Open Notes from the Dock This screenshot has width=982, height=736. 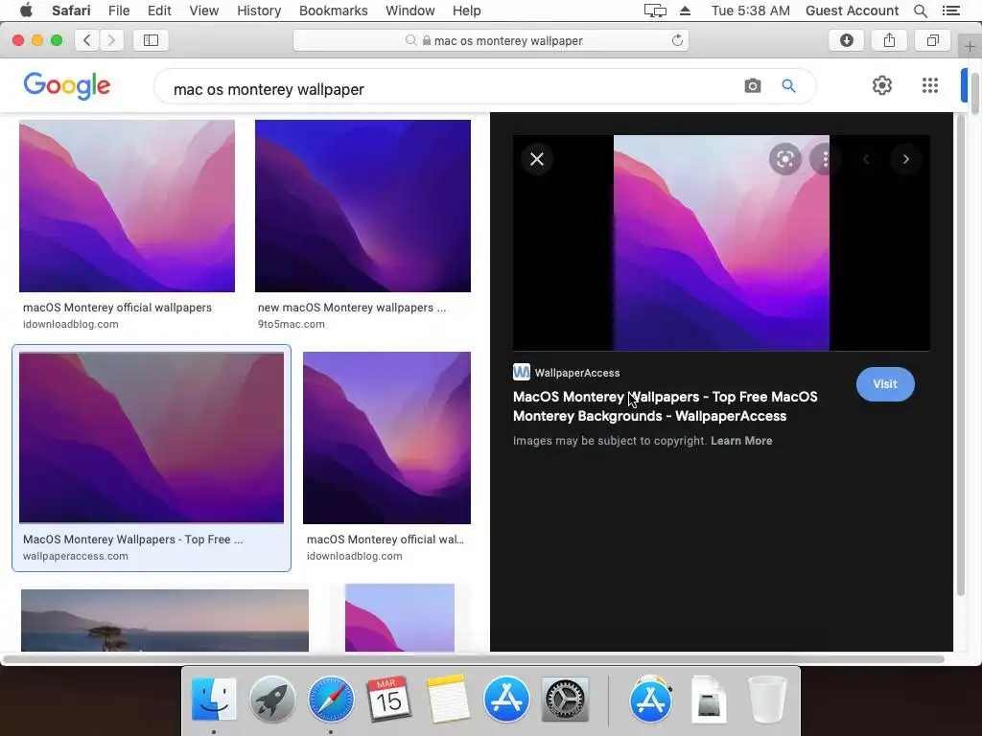pyautogui.click(x=447, y=699)
